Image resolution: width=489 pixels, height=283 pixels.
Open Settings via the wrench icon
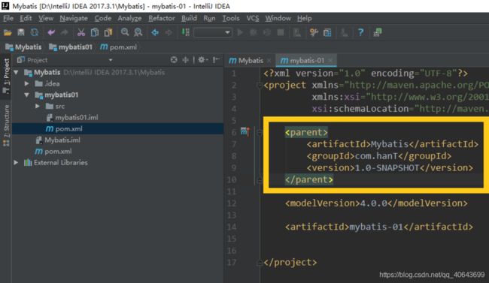[x=314, y=32]
